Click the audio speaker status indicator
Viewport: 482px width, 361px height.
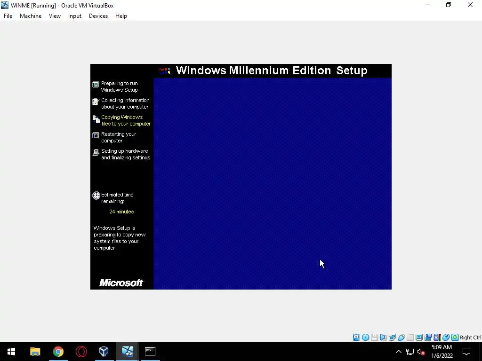pos(383,337)
